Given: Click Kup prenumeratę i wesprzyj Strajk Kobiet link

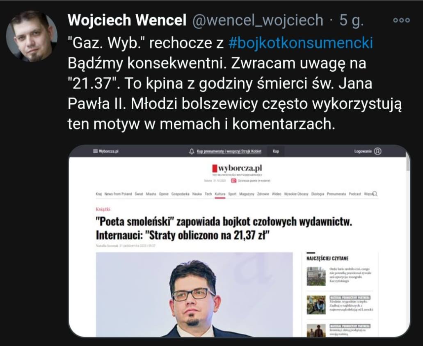Looking at the screenshot, I should tap(229, 151).
